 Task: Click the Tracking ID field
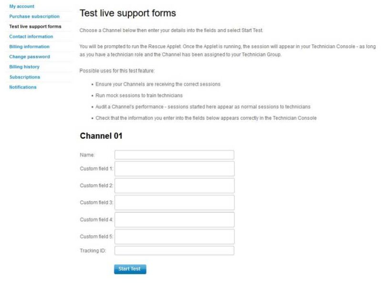click(174, 251)
